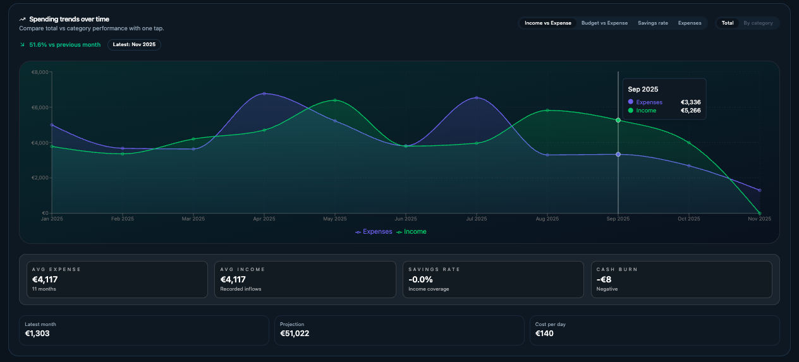This screenshot has height=362, width=799.
Task: Click the CASH BURN stat card
Action: click(x=681, y=279)
